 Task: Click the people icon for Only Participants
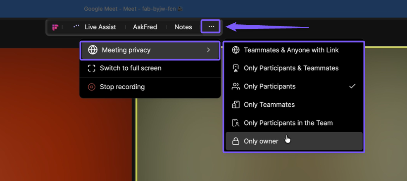tap(236, 86)
